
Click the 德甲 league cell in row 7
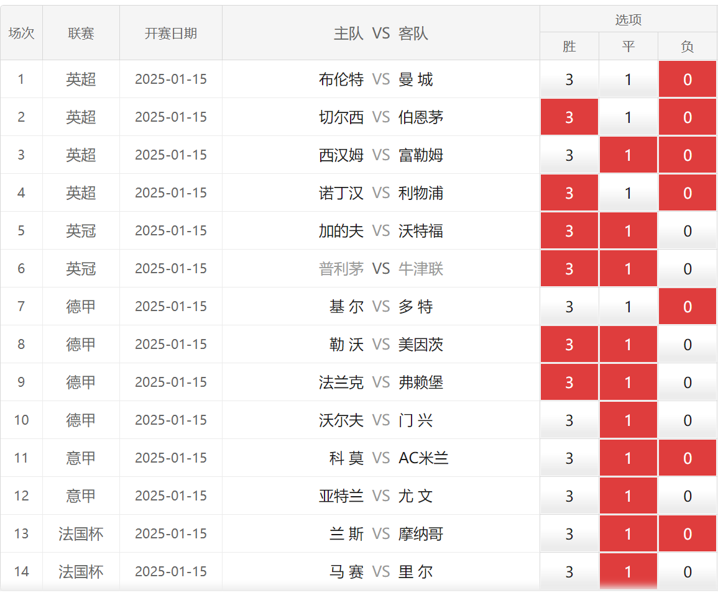coord(81,307)
